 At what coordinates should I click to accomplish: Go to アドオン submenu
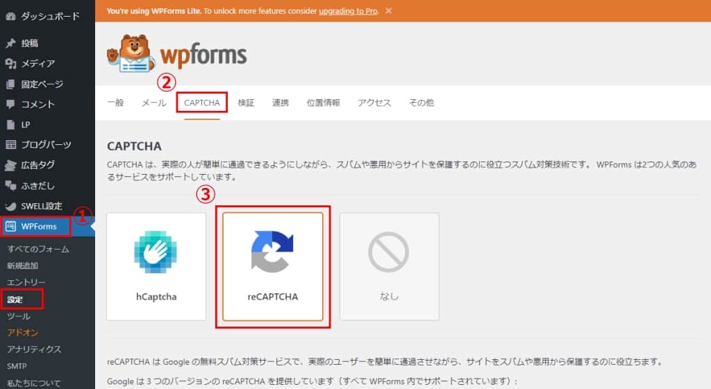point(23,333)
